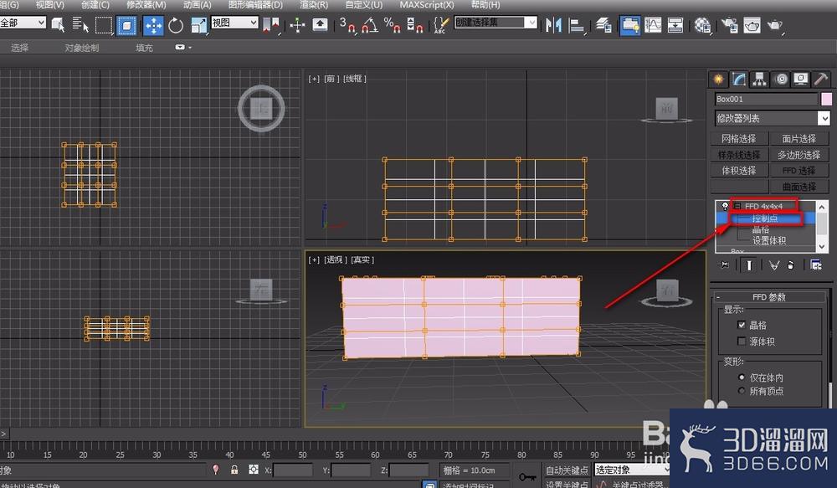Screen dimensions: 837x488
Task: Switch to the Motion command panel
Action: [781, 80]
